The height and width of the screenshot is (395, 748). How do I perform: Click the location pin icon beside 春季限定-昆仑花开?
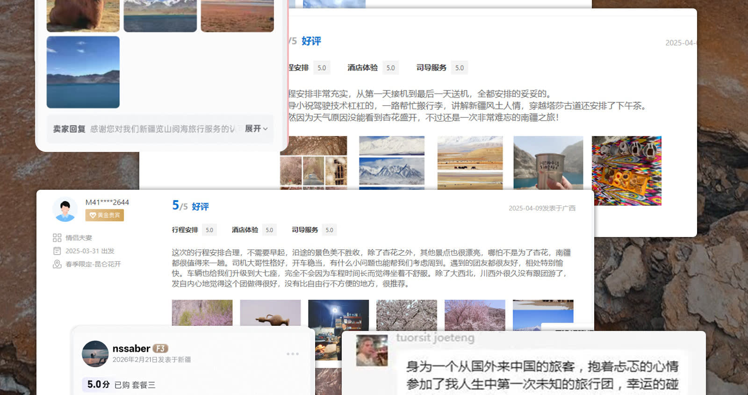coord(57,264)
